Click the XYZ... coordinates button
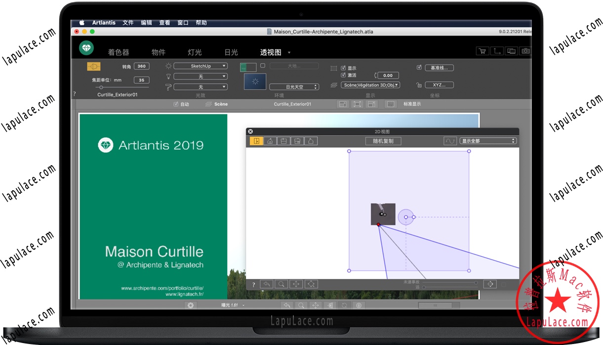 tap(439, 85)
